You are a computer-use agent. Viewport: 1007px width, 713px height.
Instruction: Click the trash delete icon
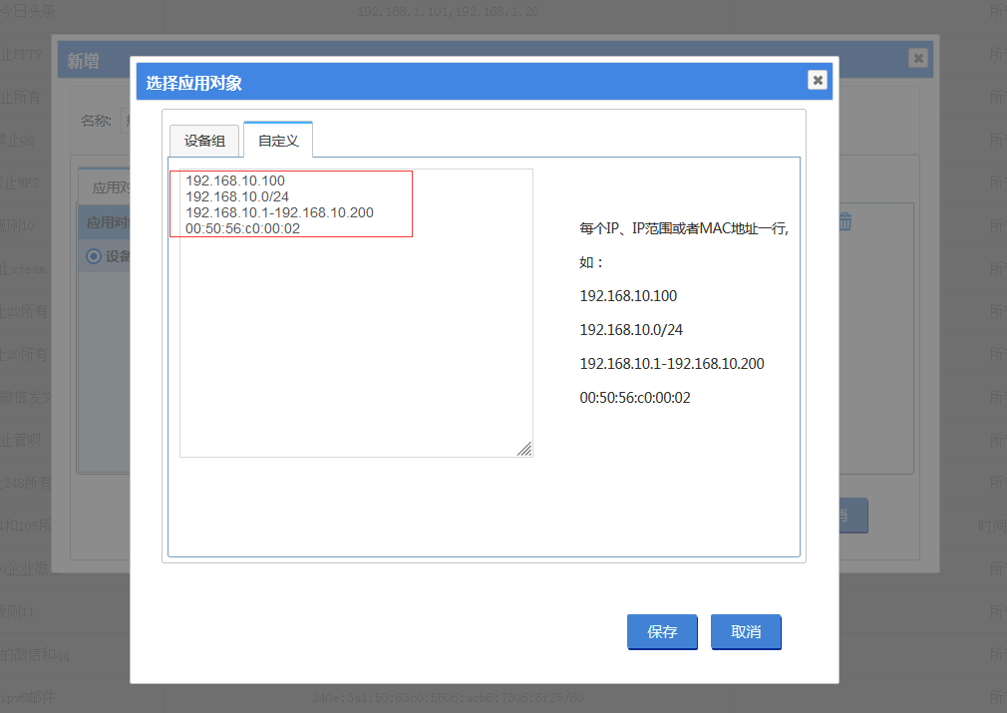tap(844, 222)
